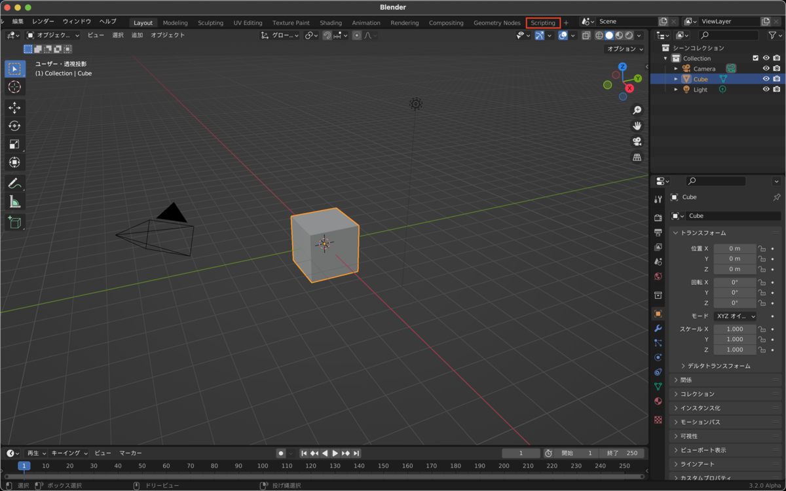Click the pin icon beside Cube
Image resolution: width=786 pixels, height=491 pixels.
click(777, 197)
